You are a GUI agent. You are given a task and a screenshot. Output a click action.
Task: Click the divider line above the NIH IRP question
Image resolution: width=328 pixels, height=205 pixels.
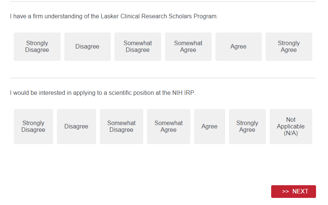click(x=163, y=78)
